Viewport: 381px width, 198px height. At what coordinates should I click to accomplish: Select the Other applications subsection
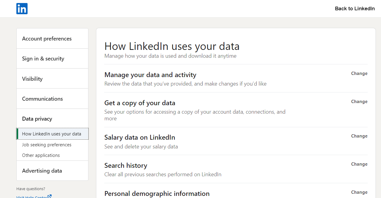[x=41, y=155]
